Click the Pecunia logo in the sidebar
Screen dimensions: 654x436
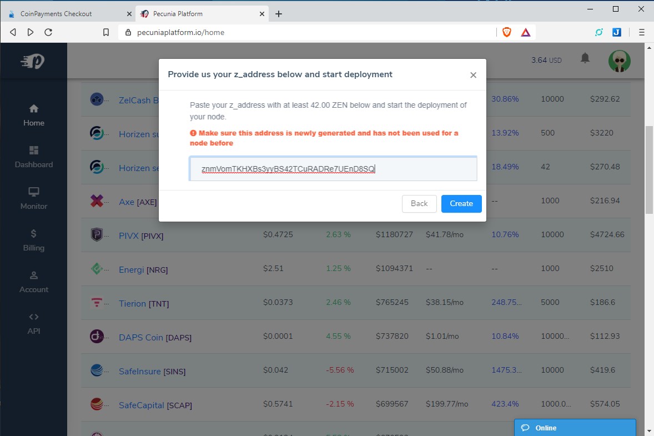(x=33, y=61)
